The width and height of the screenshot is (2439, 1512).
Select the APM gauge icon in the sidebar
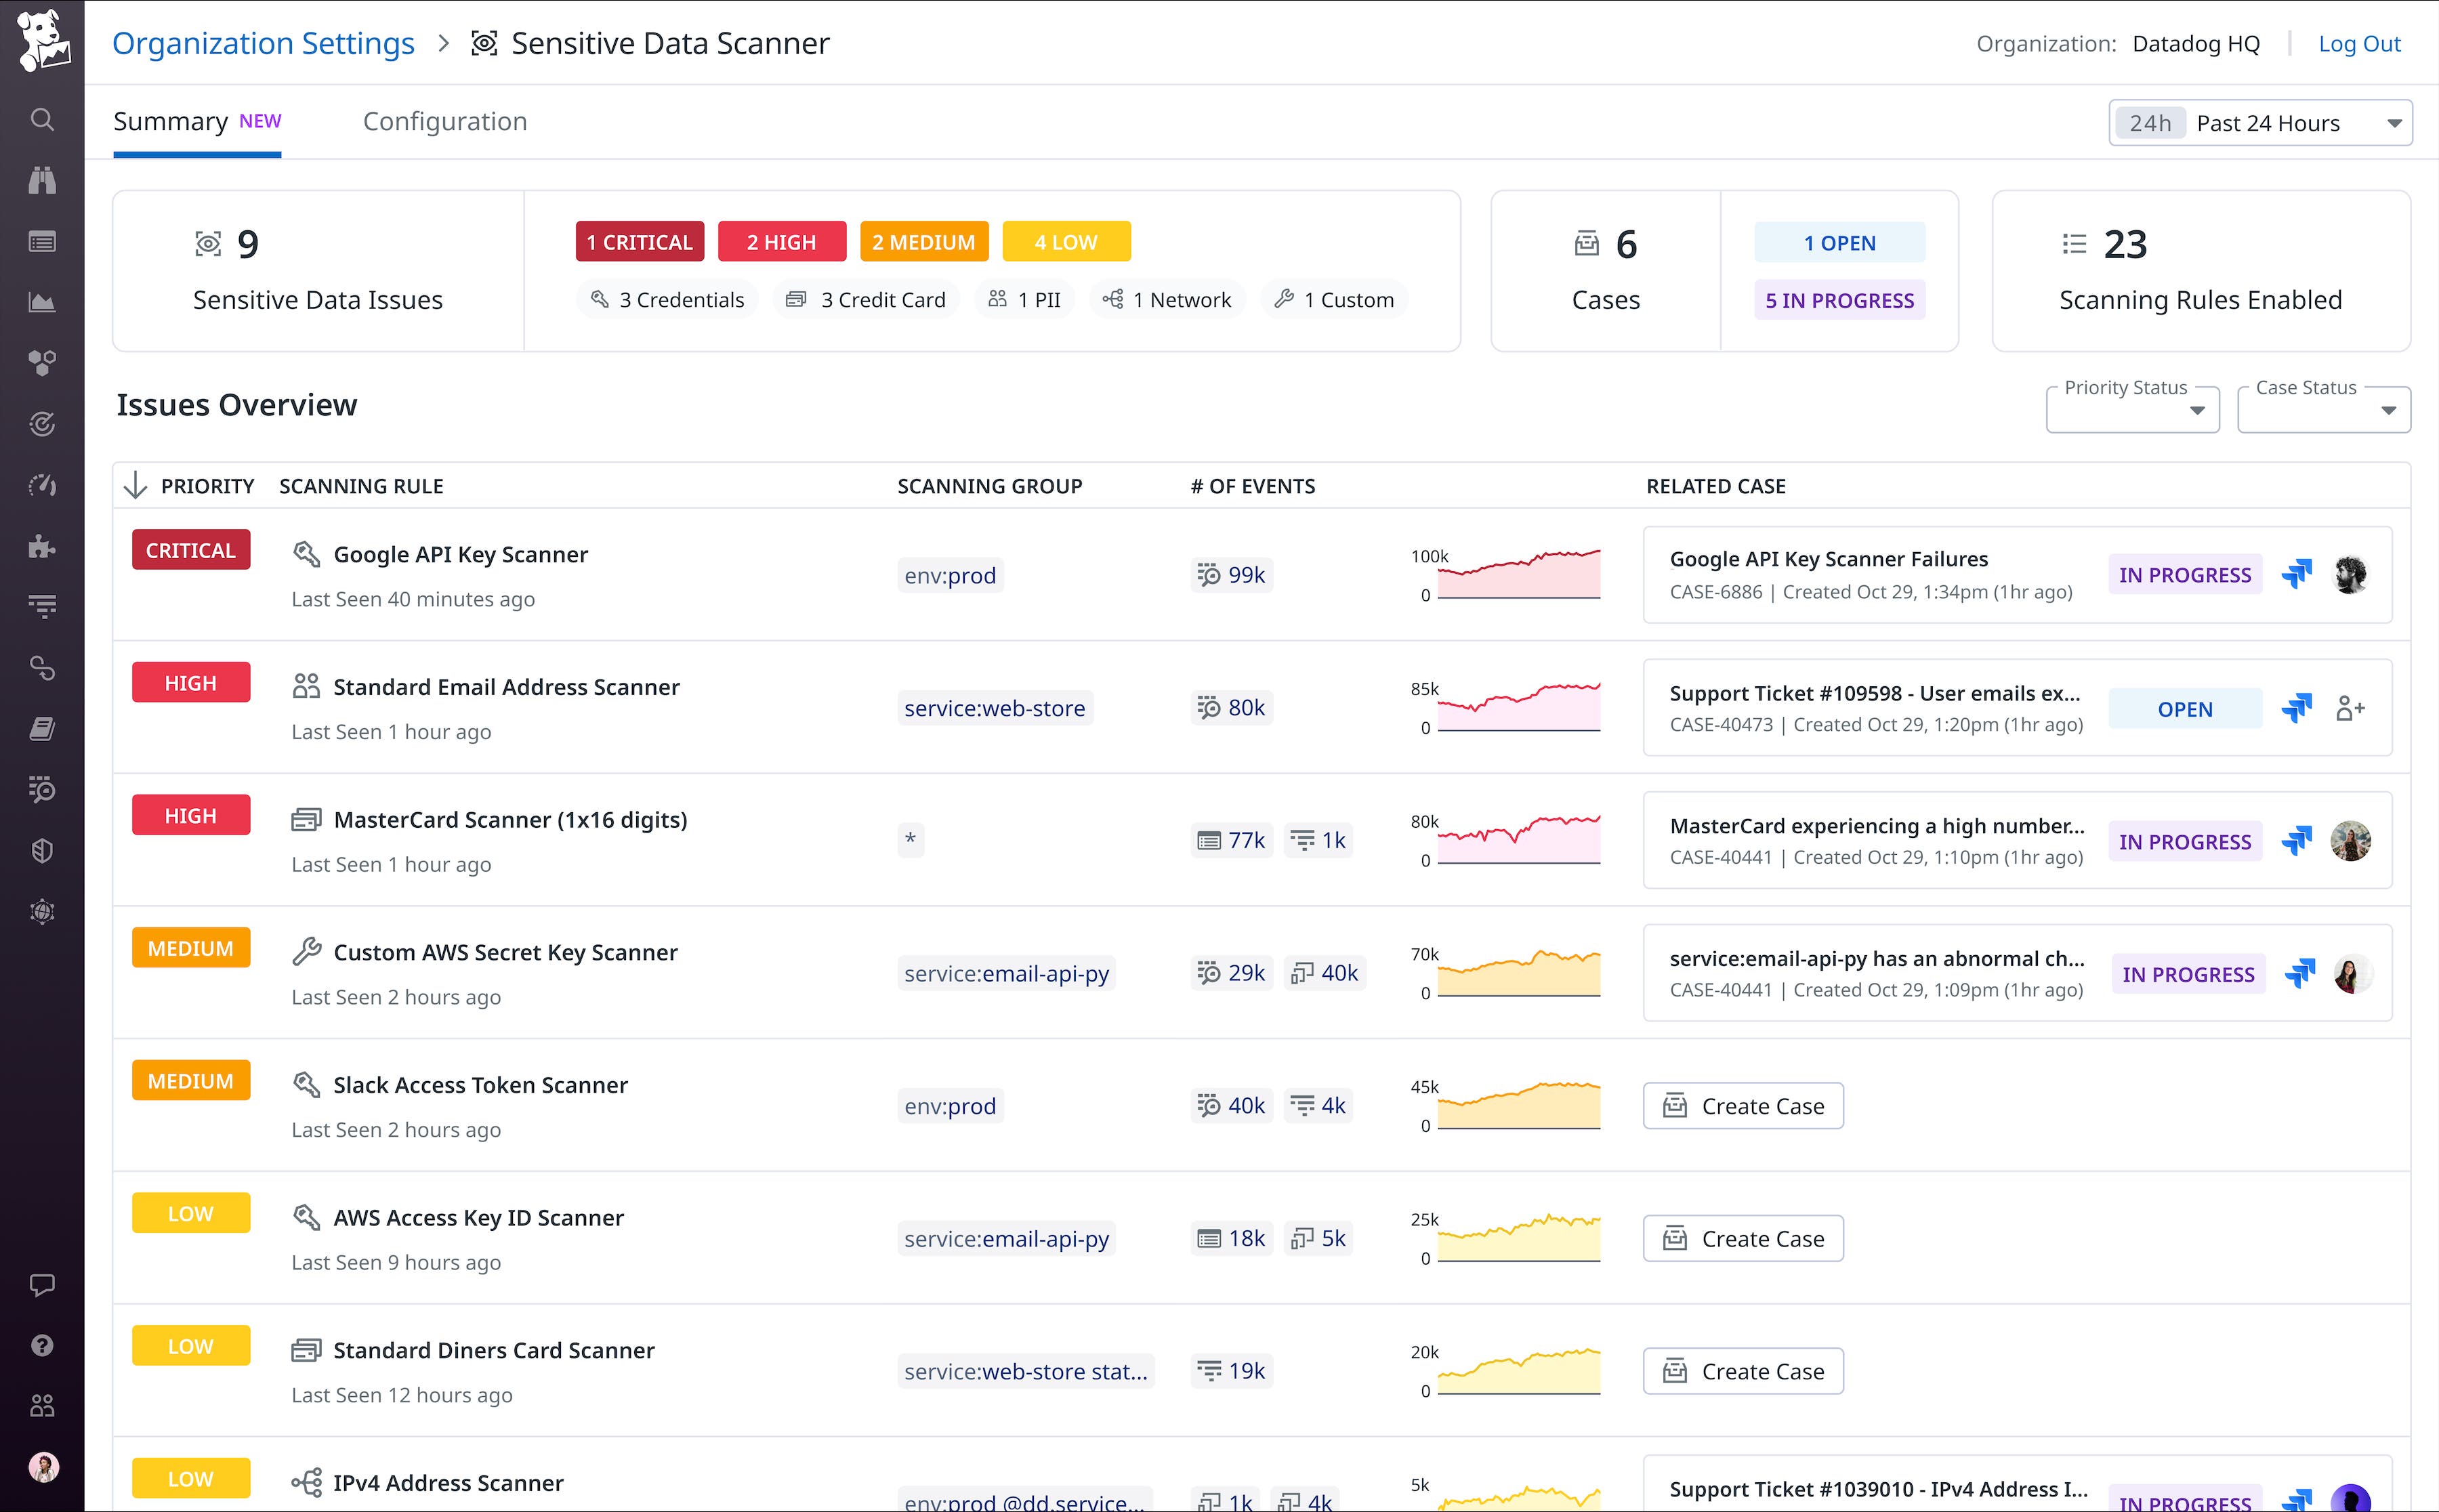(x=42, y=486)
